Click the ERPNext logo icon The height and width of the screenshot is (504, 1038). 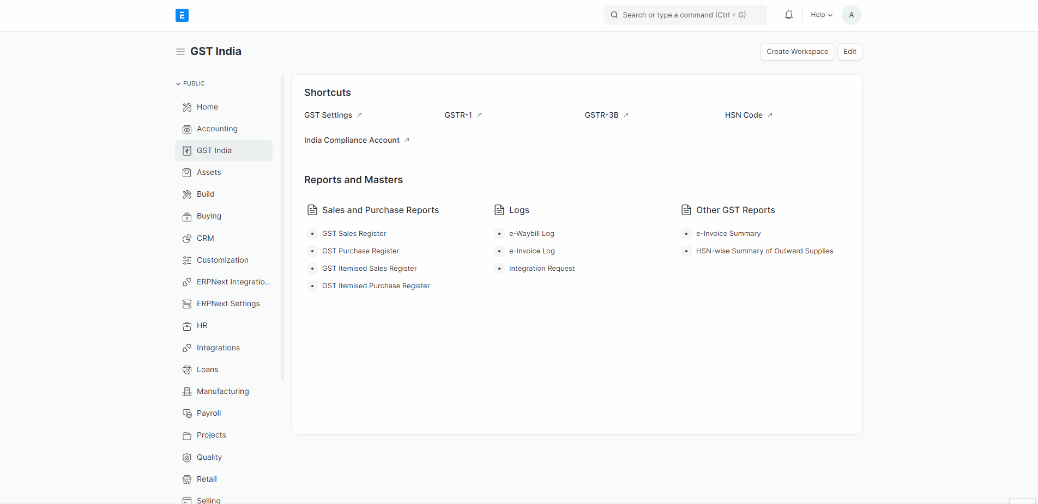(182, 15)
